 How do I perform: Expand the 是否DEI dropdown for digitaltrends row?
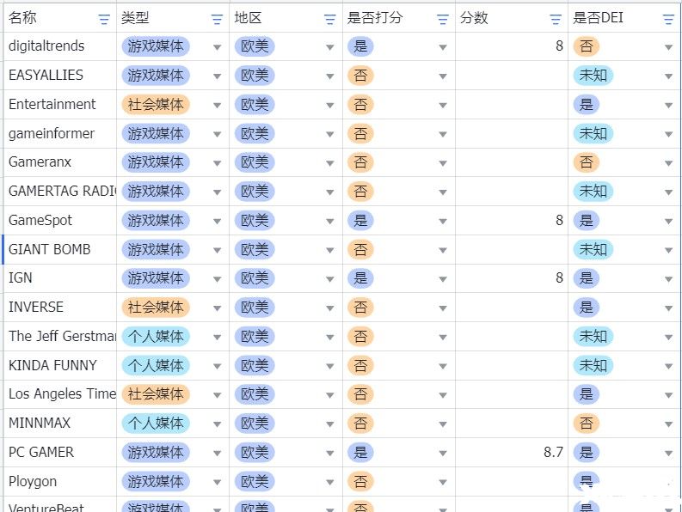pyautogui.click(x=668, y=47)
